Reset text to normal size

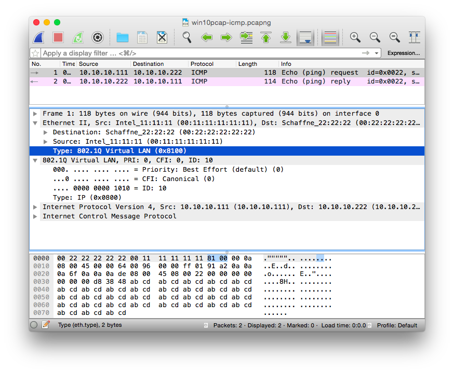[x=394, y=37]
